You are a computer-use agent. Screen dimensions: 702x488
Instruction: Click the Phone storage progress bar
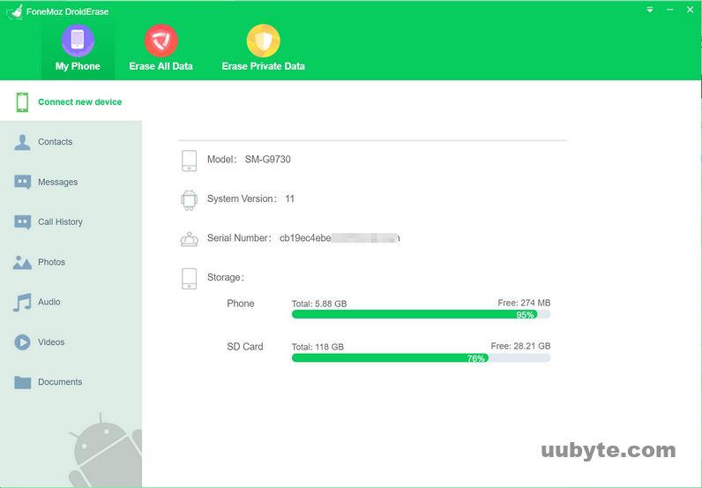tap(421, 314)
